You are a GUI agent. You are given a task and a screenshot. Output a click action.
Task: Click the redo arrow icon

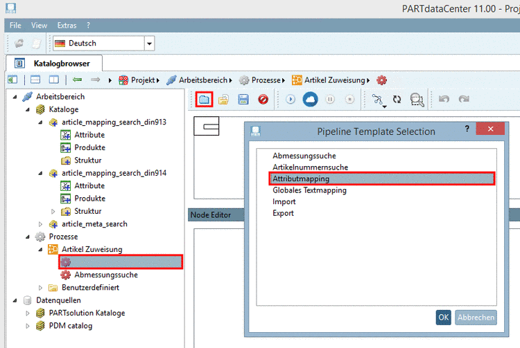click(x=464, y=99)
